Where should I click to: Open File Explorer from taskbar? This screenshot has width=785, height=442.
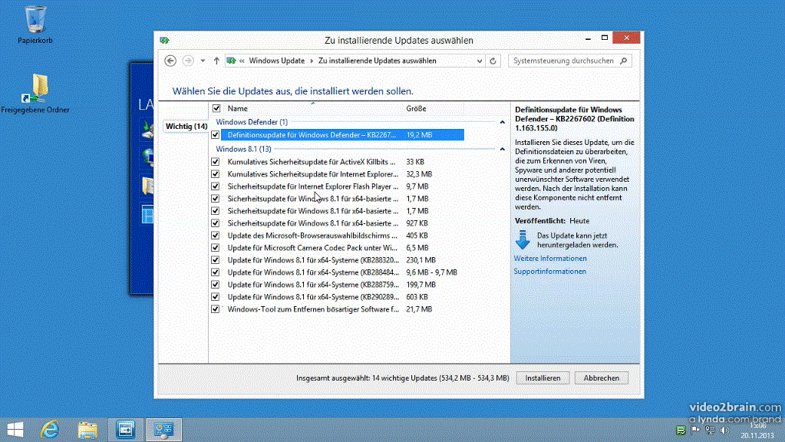(87, 430)
